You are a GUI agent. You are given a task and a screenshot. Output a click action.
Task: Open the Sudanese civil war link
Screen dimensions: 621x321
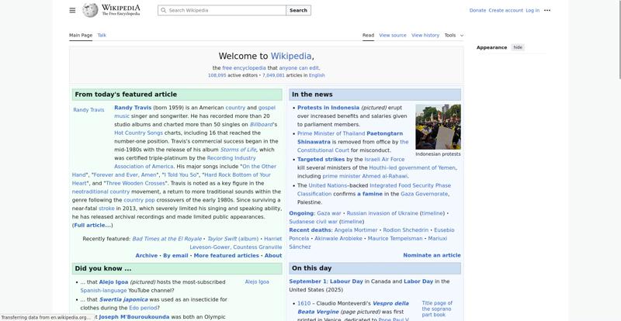coord(314,222)
